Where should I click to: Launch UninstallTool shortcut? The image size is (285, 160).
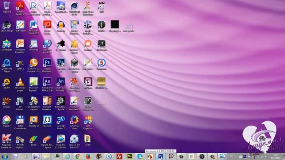pos(34,104)
